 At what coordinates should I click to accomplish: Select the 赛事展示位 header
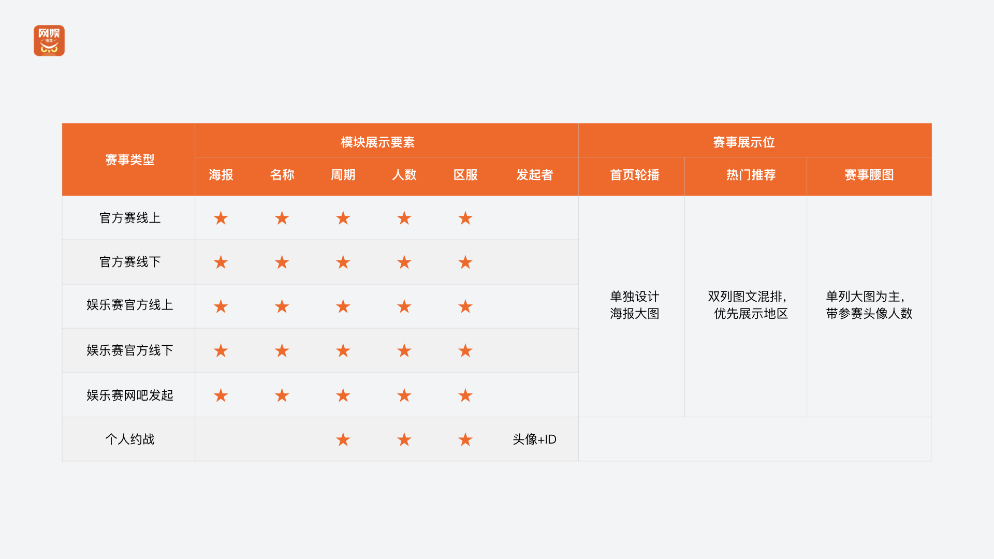(x=744, y=142)
